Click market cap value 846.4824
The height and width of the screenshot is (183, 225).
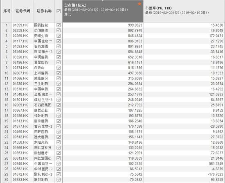click(135, 36)
